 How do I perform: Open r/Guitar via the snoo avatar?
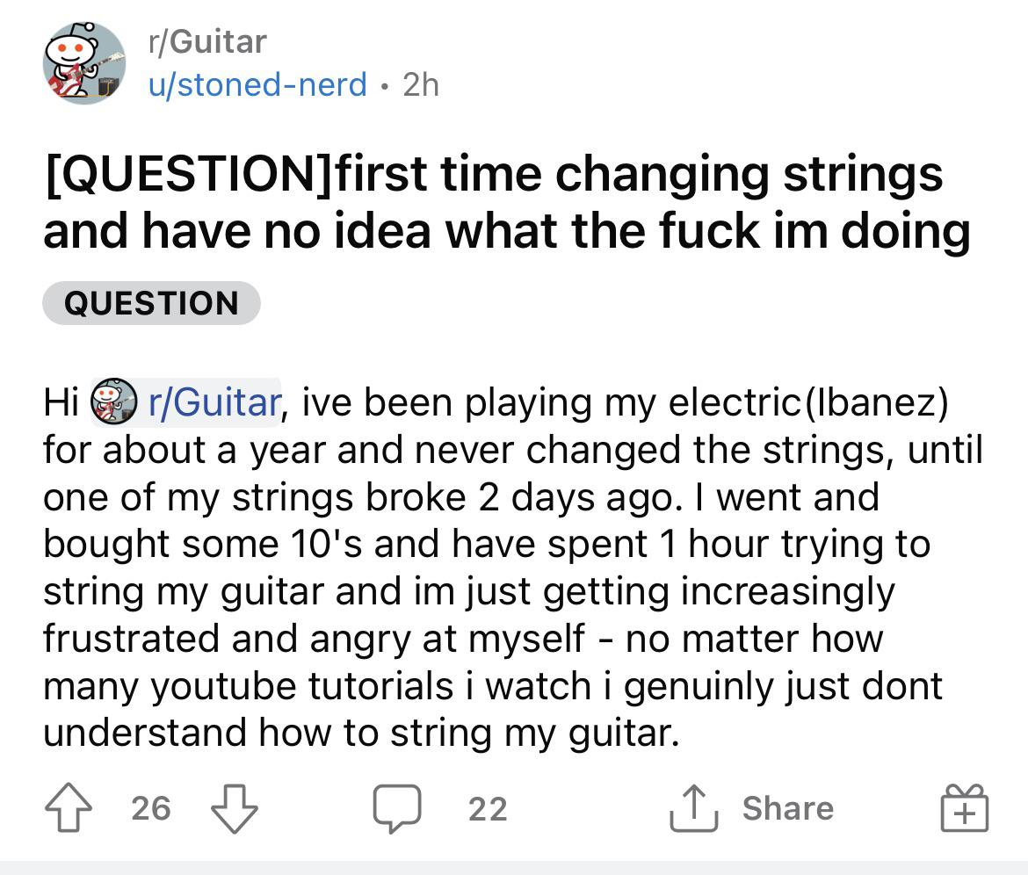(x=82, y=63)
